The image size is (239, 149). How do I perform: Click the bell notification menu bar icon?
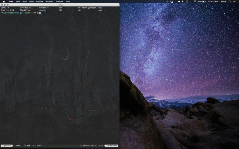coord(179,1)
